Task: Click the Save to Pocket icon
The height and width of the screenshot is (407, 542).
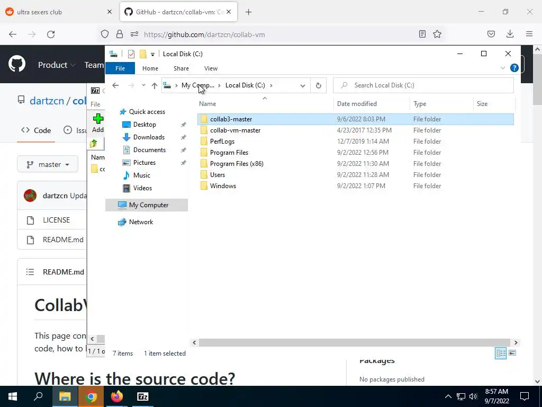Action: [491, 34]
